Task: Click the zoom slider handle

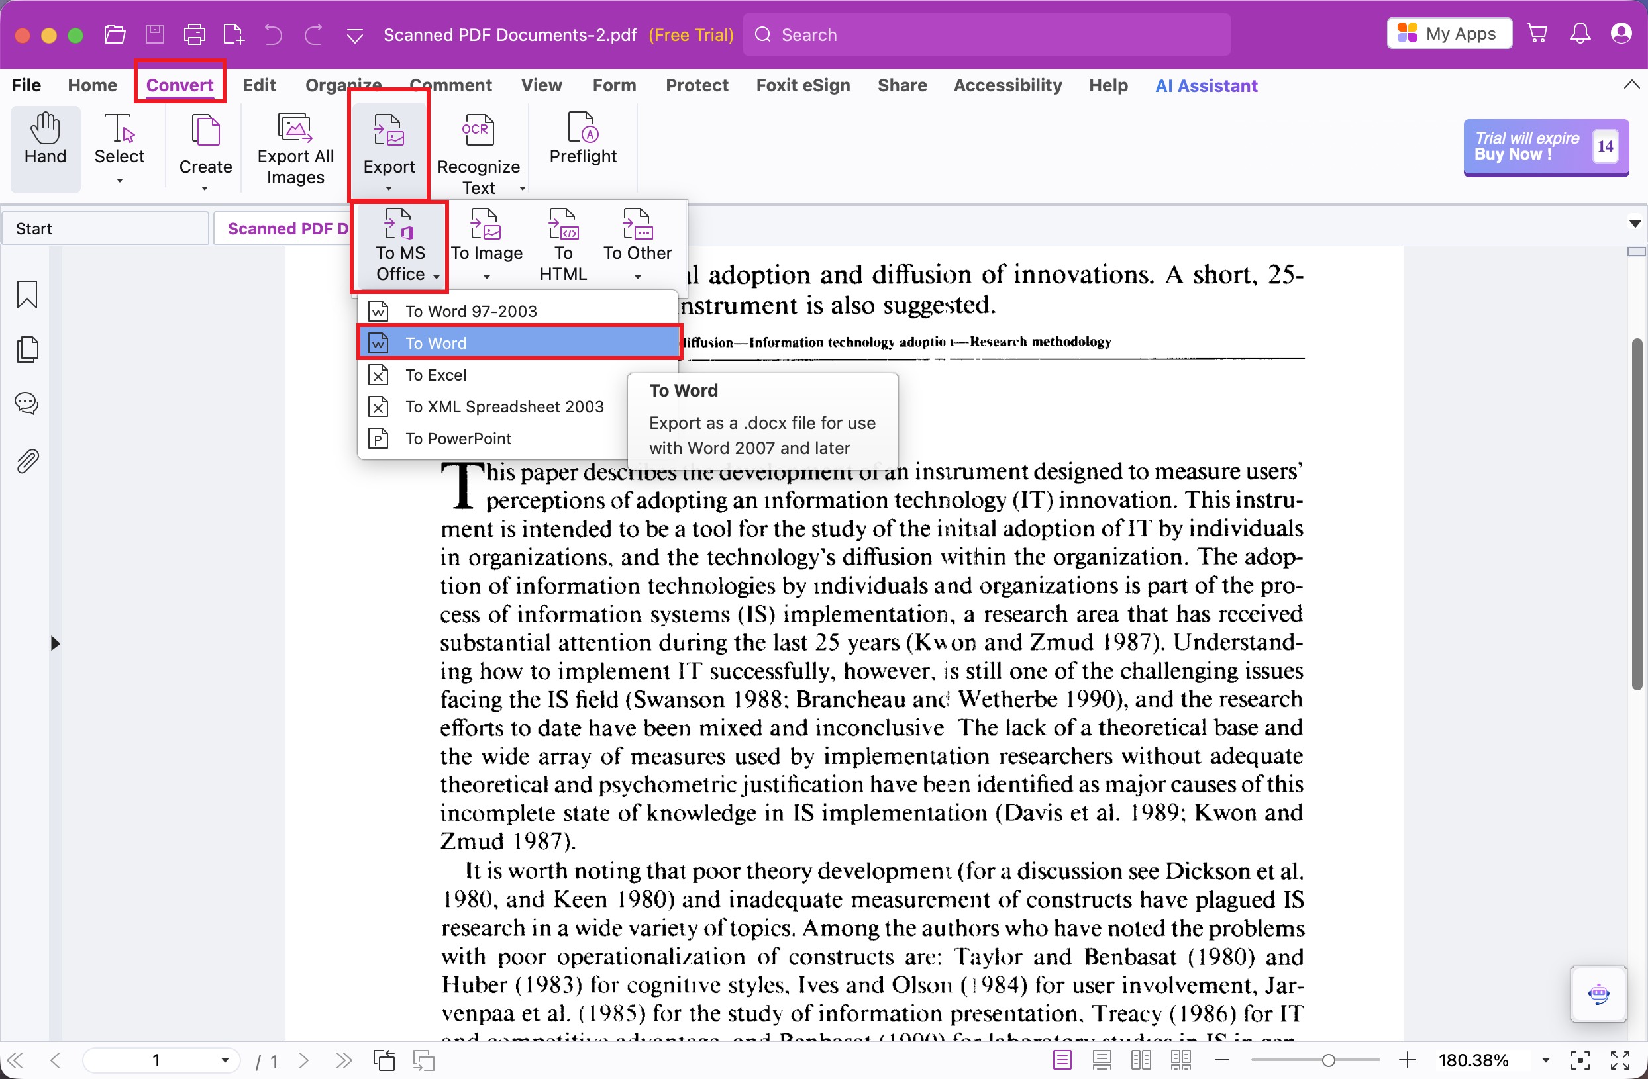Action: coord(1327,1060)
